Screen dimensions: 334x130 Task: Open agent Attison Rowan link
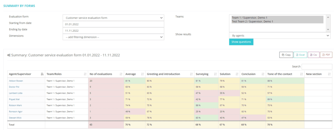tap(16, 81)
